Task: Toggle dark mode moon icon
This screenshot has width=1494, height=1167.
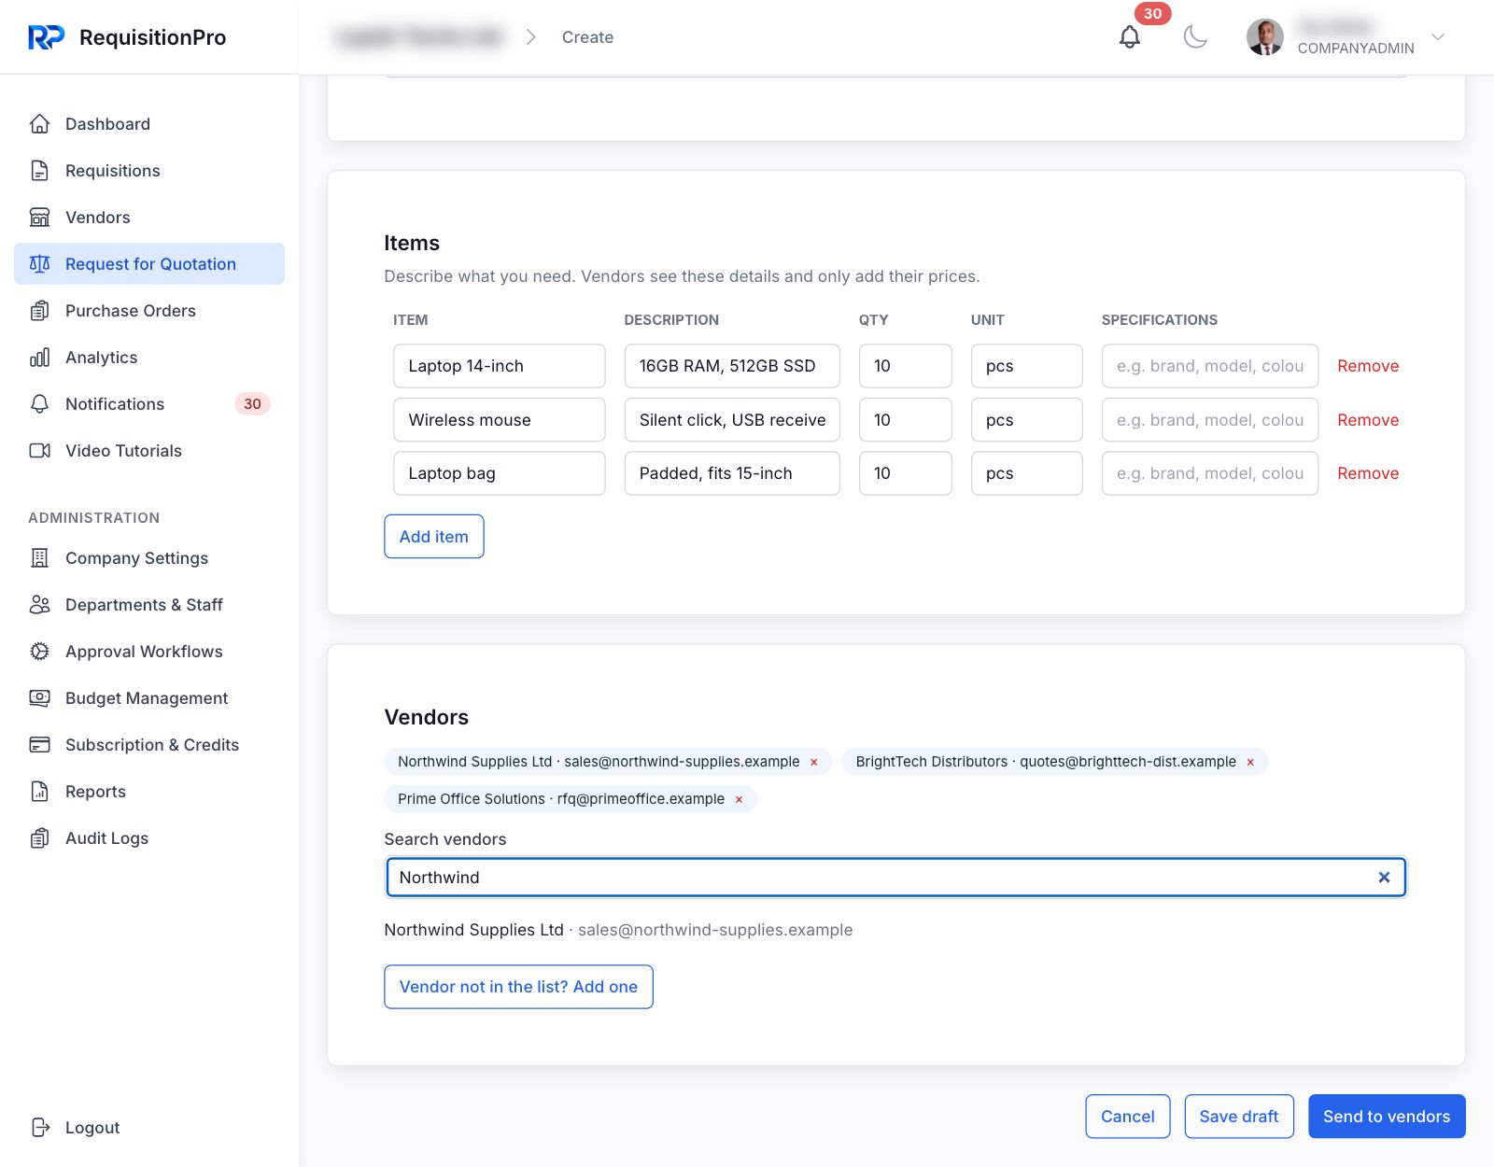Action: pyautogui.click(x=1195, y=37)
